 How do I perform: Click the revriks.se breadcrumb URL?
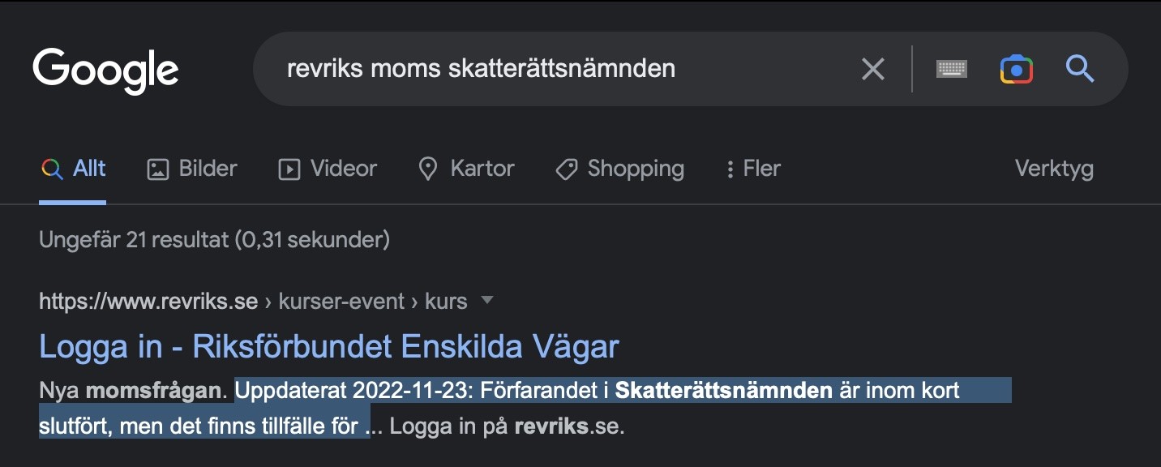click(x=148, y=302)
